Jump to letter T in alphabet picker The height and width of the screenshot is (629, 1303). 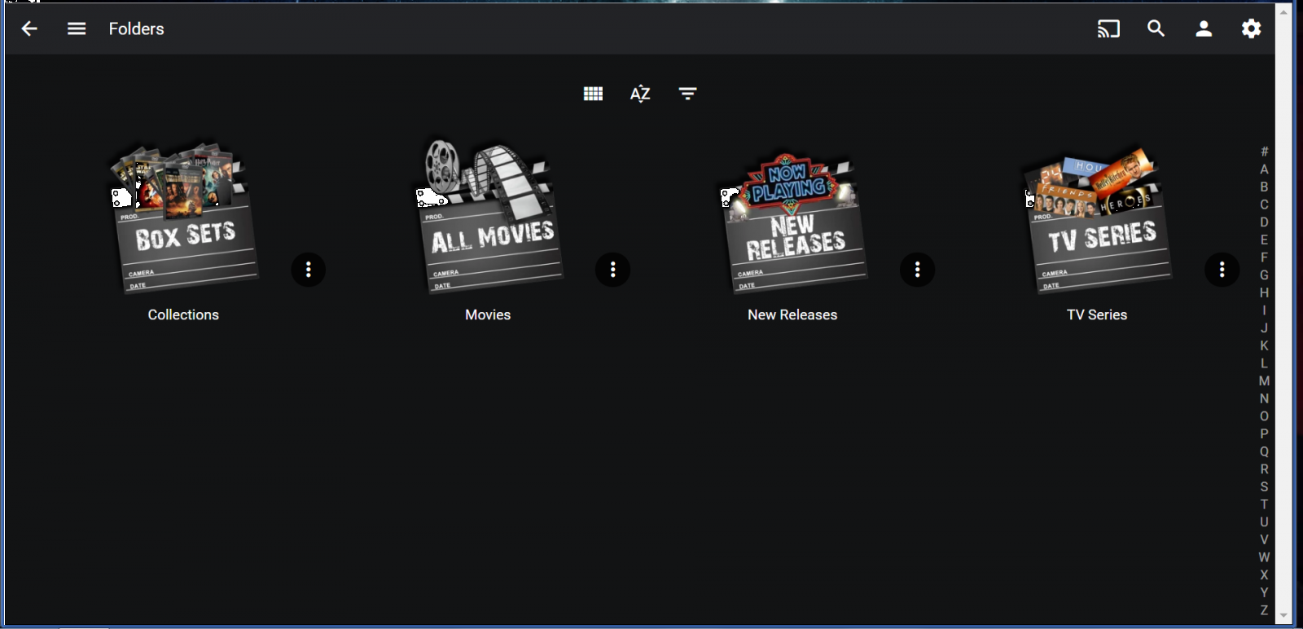coord(1264,504)
